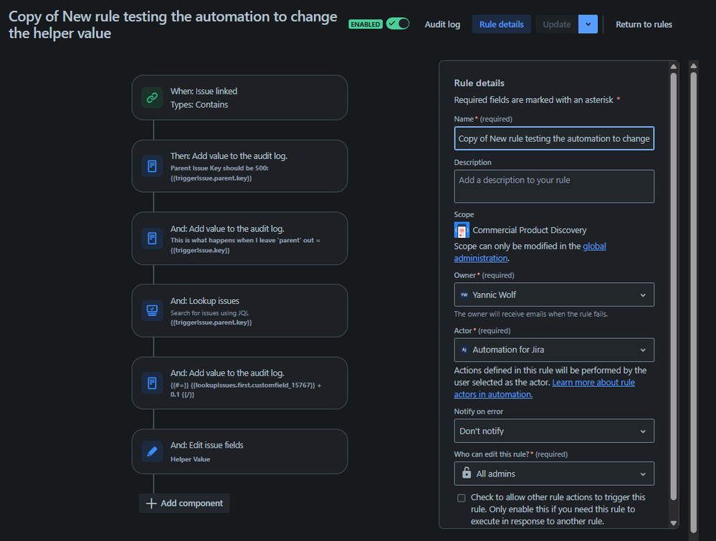Select Then: Add value to audit log card

(x=239, y=166)
